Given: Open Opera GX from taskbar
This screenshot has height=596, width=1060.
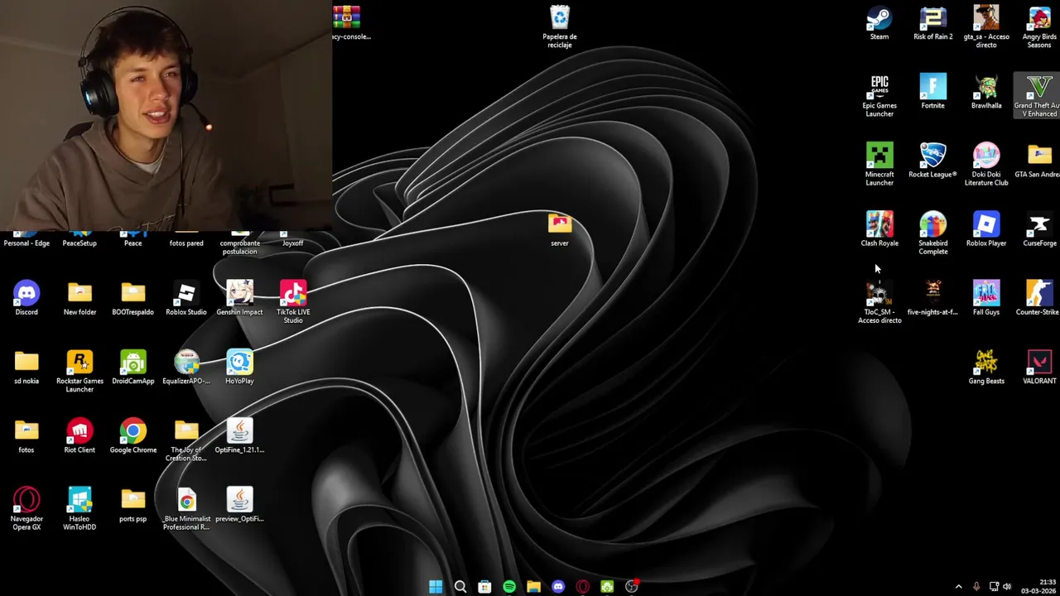Looking at the screenshot, I should [x=583, y=586].
